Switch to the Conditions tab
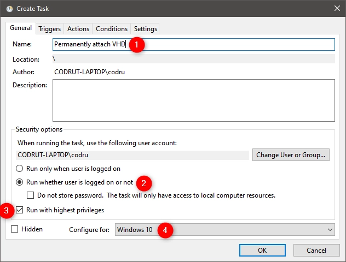The width and height of the screenshot is (346, 262). [112, 29]
